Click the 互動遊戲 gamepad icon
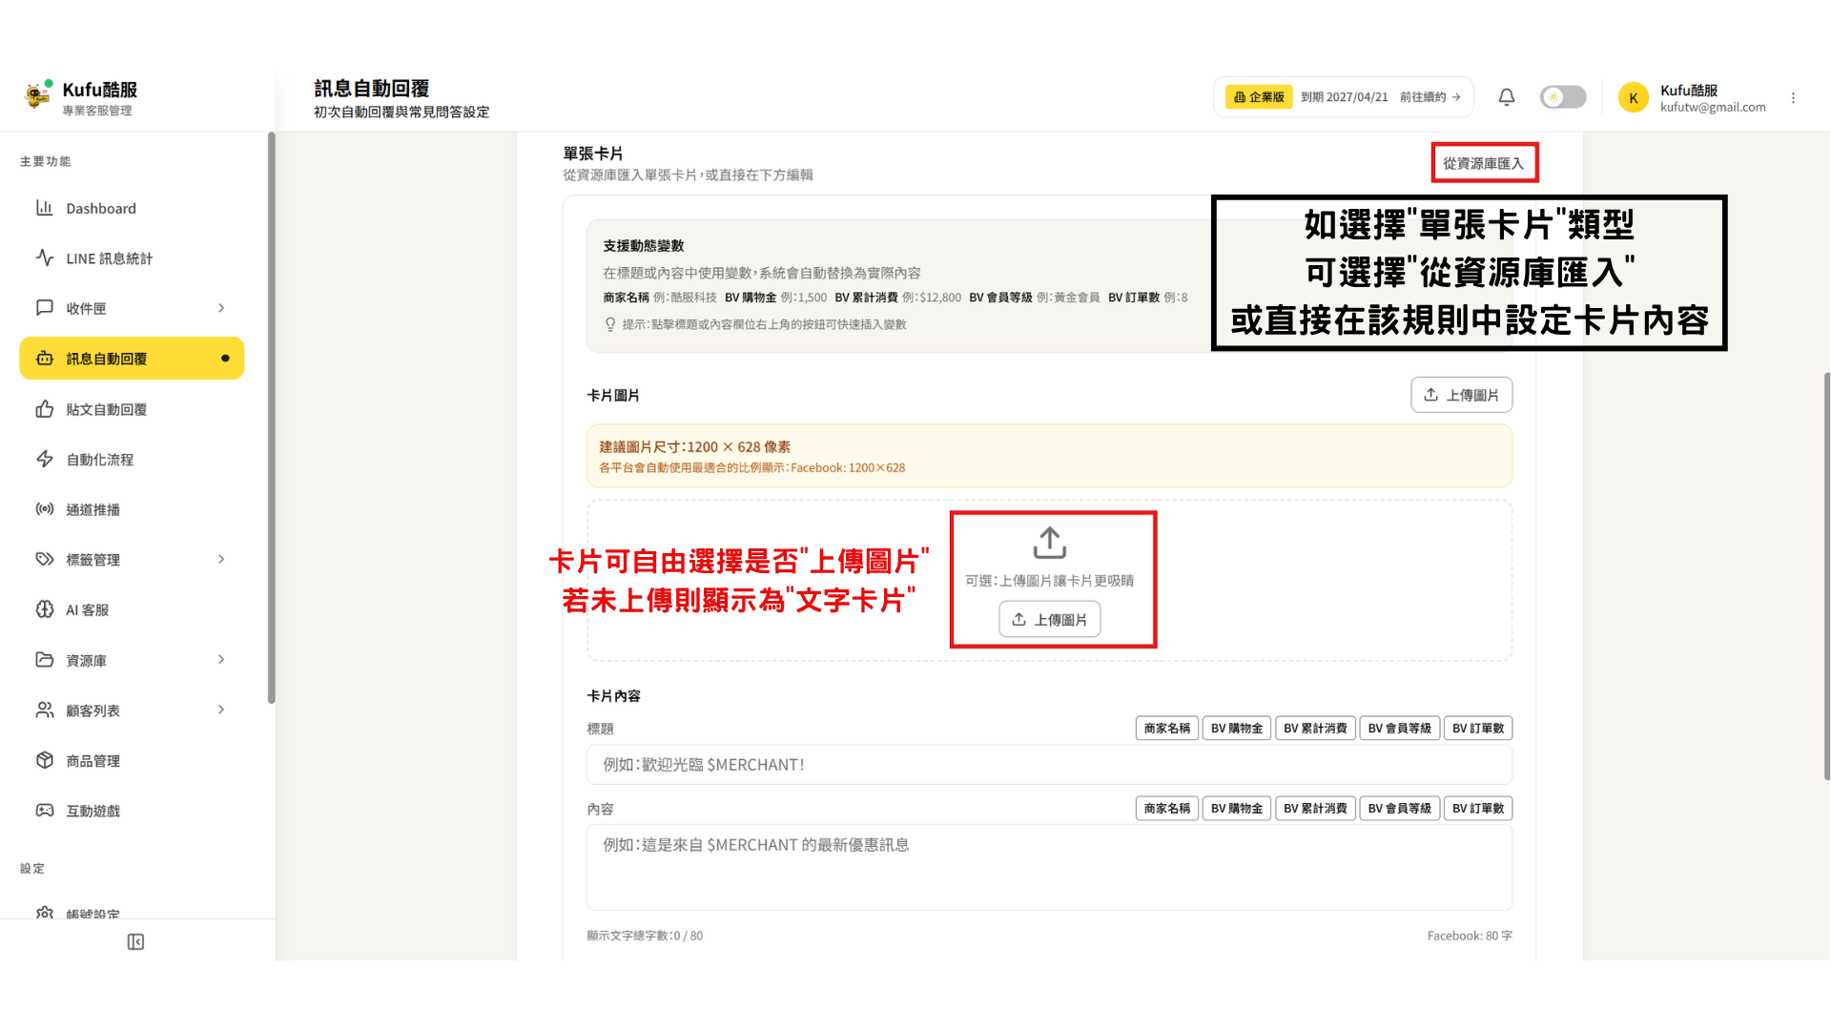 [x=44, y=811]
